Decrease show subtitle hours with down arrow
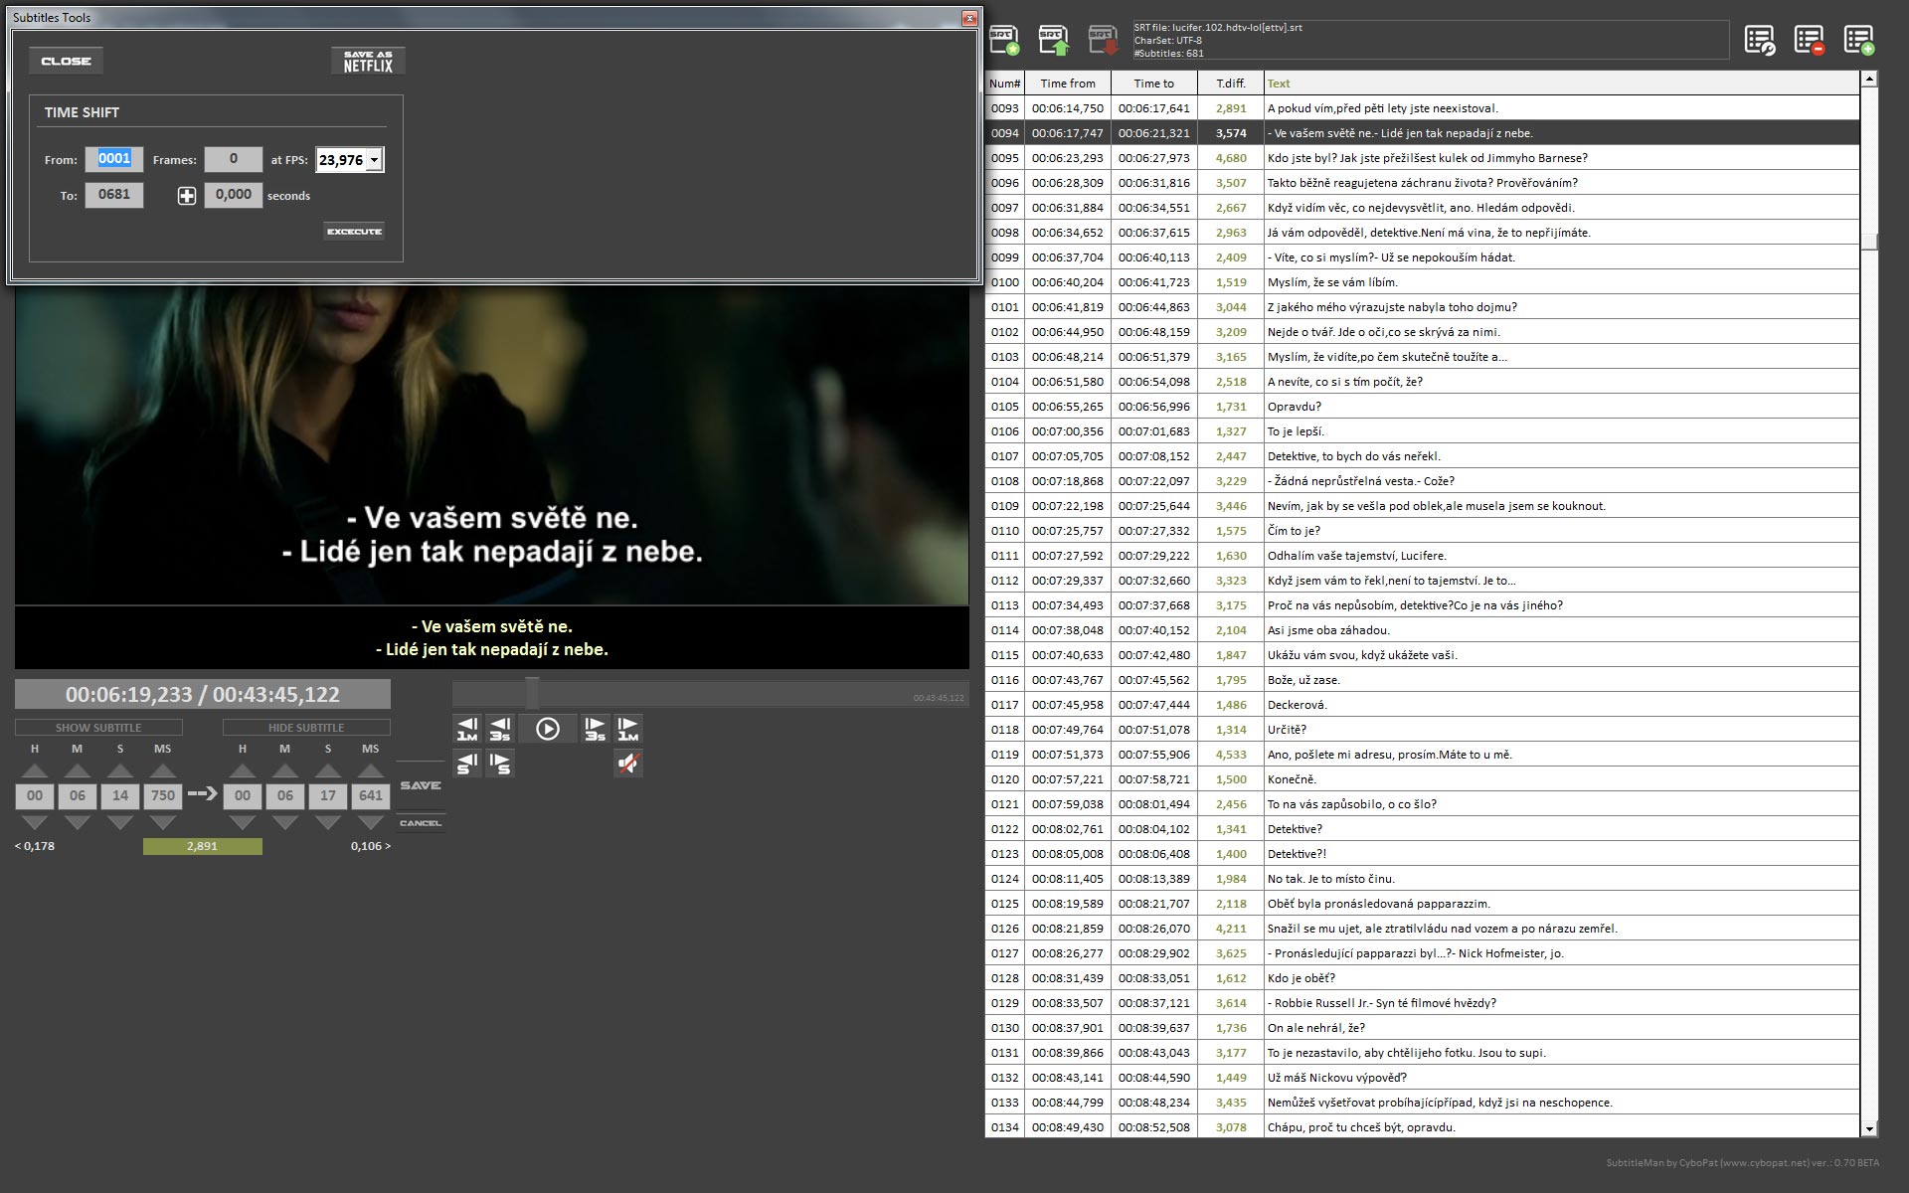The height and width of the screenshot is (1193, 1909). [35, 822]
